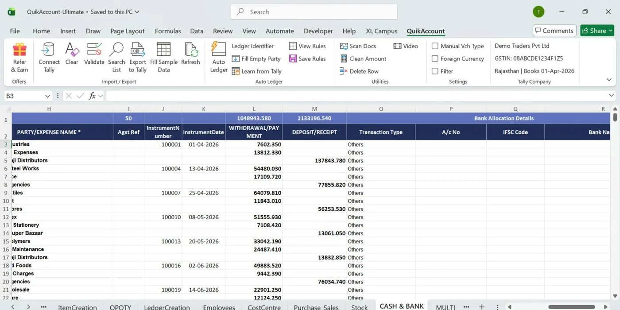620x310 pixels.
Task: Open the Purchase_Sales sheet tab
Action: pyautogui.click(x=316, y=307)
